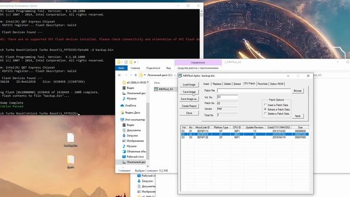Switch to Вид ribbon tab
This screenshot has height=197, width=350.
(168, 68)
